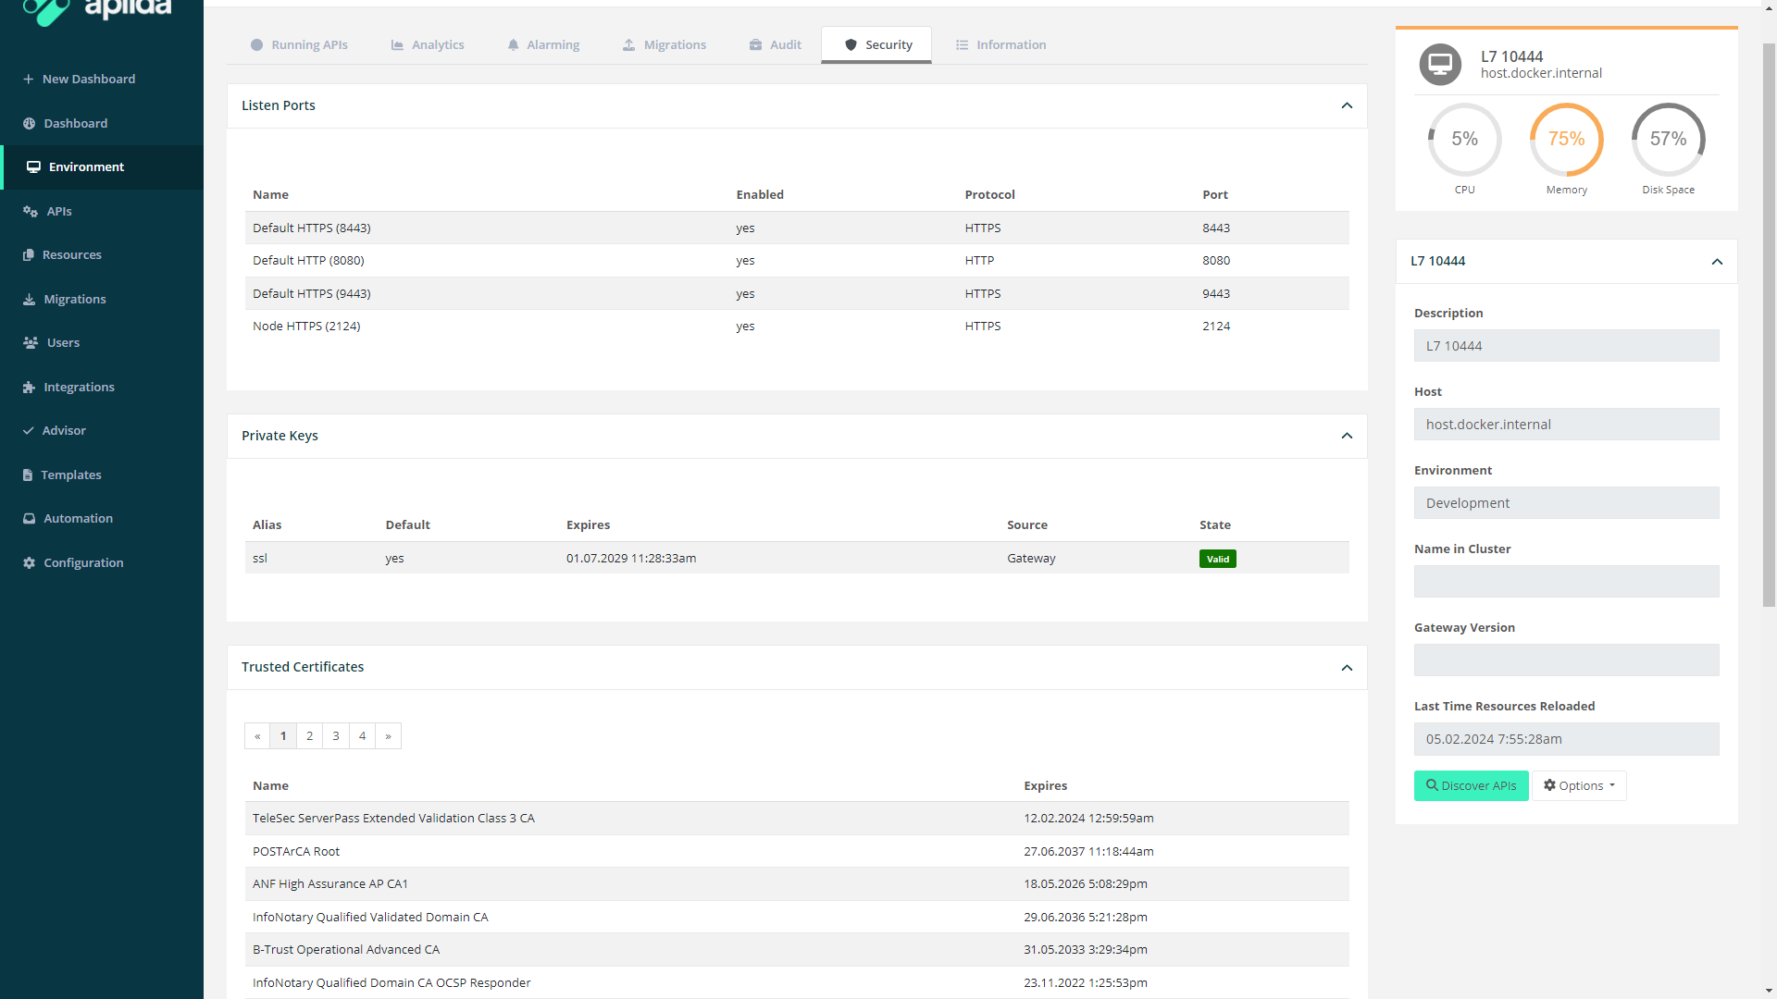Image resolution: width=1777 pixels, height=999 pixels.
Task: Open the Audit tab
Action: pos(775,44)
